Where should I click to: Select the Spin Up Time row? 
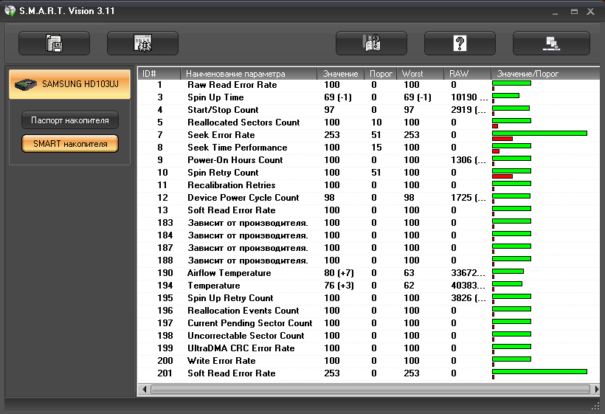[368, 97]
